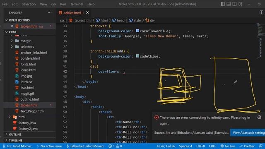Viewport: 265px width, 149px height.
Task: Open lists.html file
Action: pyautogui.click(x=27, y=88)
